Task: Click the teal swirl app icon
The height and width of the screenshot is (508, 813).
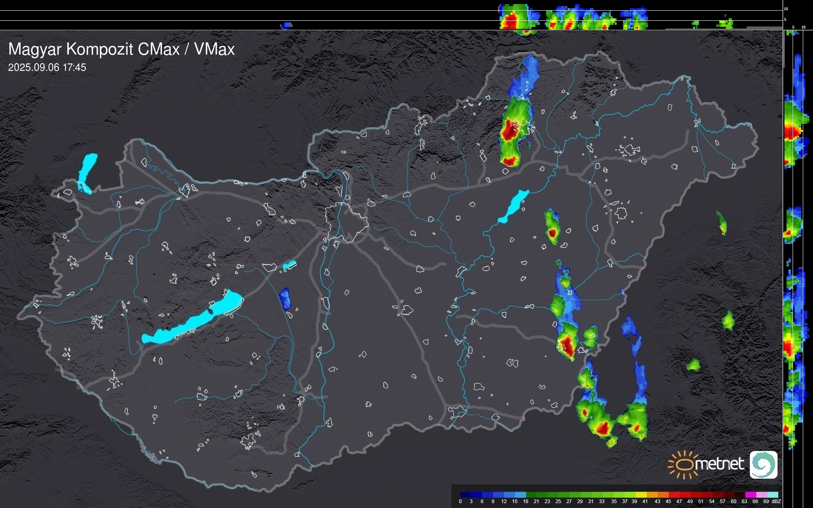Action: coord(763,464)
